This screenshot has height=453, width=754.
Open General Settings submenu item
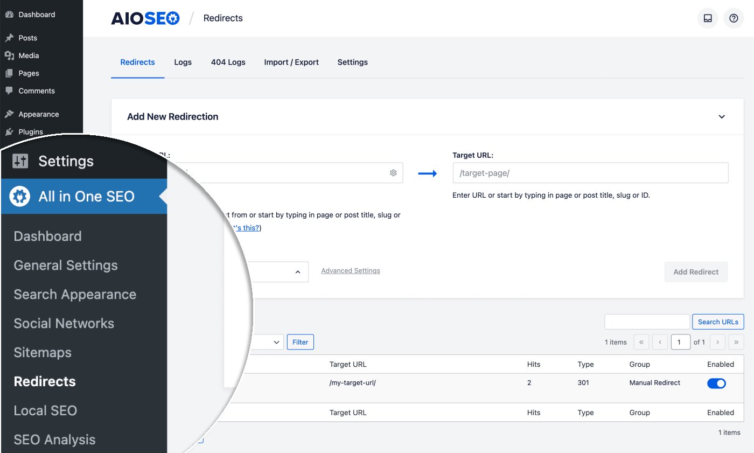[x=66, y=266]
